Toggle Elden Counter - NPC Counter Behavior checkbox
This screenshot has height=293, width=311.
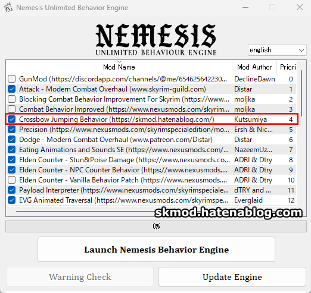pos(12,169)
